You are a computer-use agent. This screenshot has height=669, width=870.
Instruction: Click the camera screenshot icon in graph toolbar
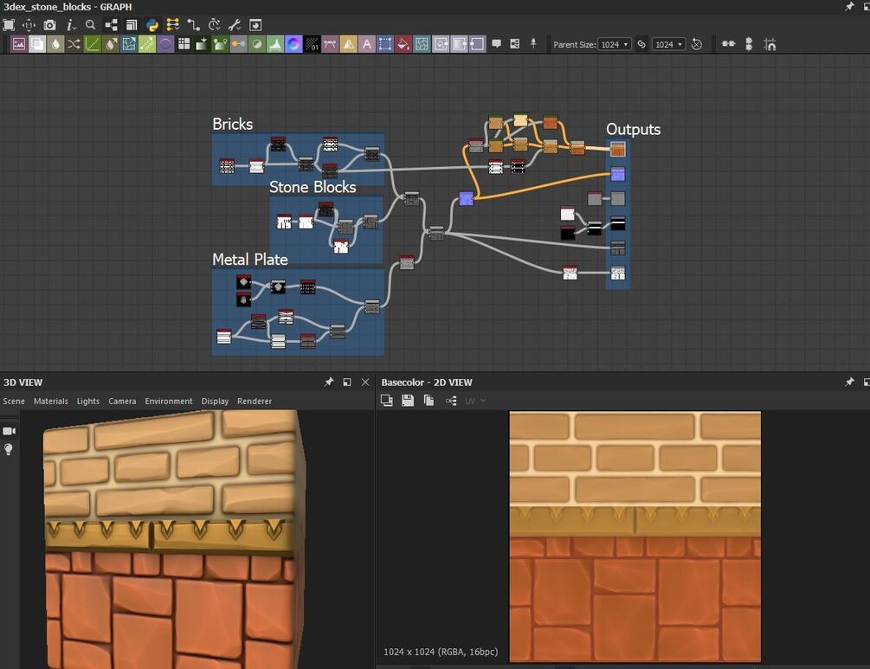tap(50, 25)
